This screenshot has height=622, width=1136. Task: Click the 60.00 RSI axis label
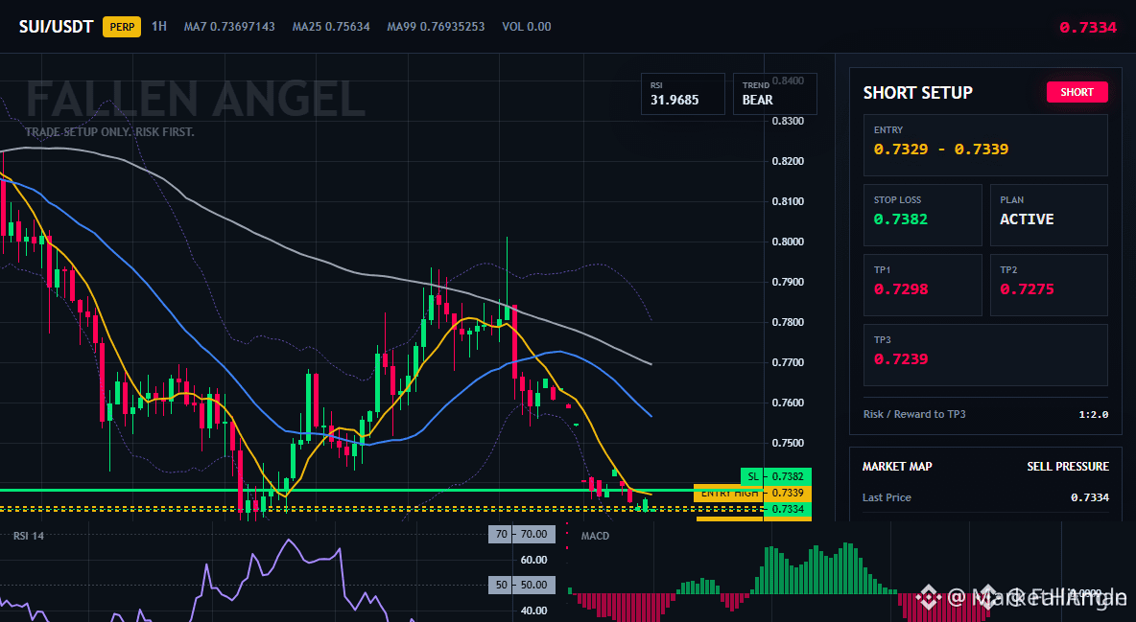(x=534, y=560)
